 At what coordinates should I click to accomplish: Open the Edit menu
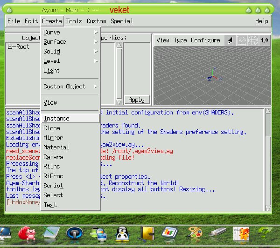31,21
